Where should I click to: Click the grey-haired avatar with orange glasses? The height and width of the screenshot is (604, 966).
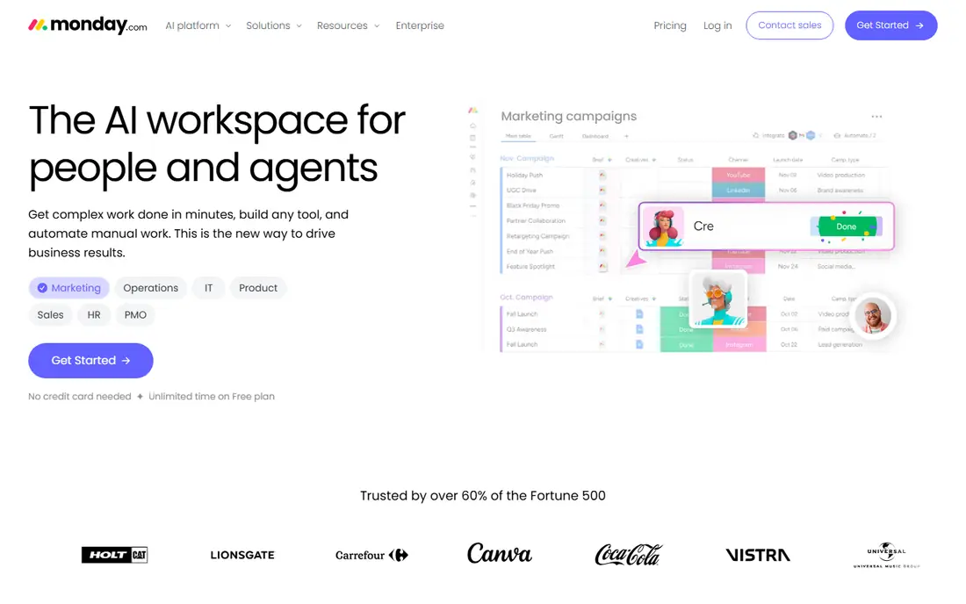pyautogui.click(x=717, y=298)
